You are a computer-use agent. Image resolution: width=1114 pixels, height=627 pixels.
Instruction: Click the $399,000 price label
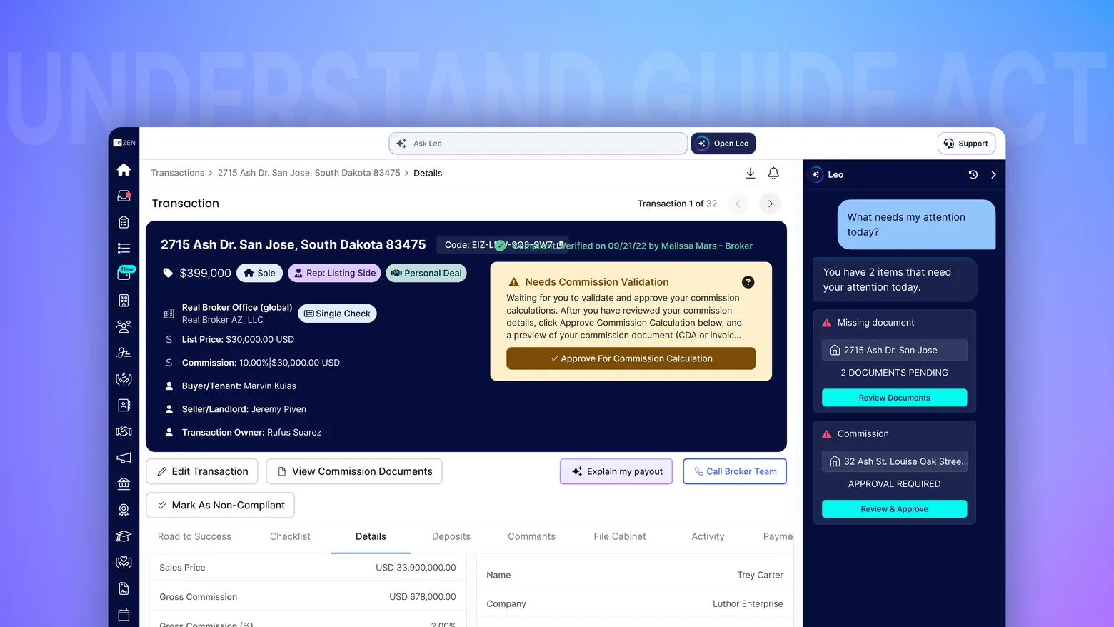tap(205, 273)
